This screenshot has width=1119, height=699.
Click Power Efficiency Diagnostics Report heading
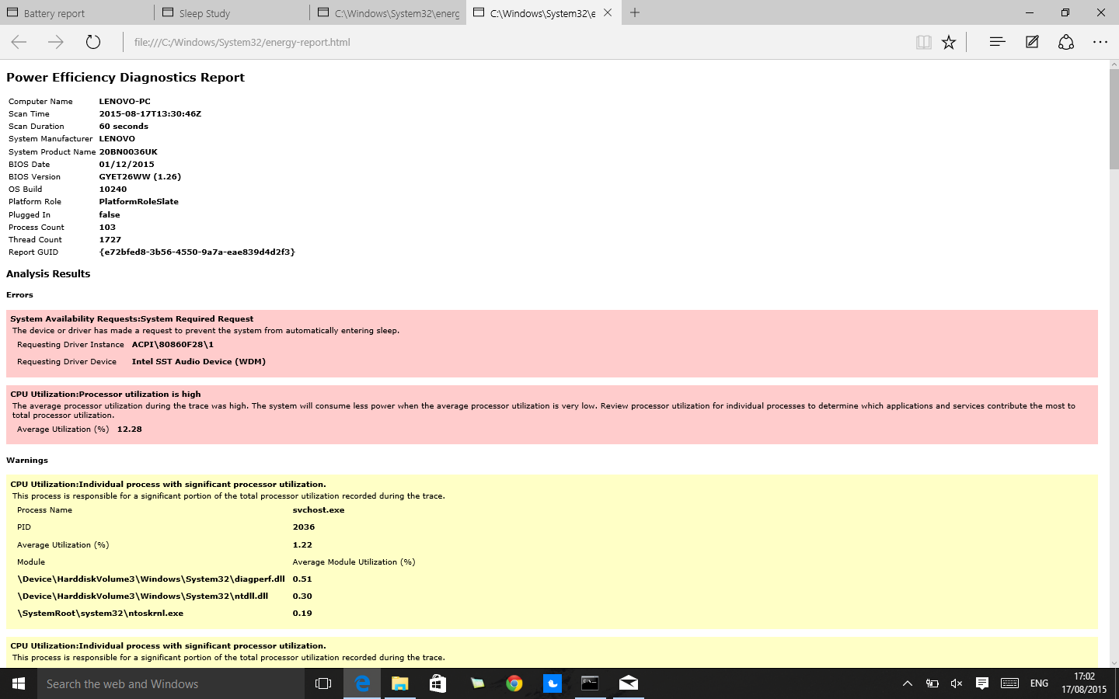tap(125, 77)
